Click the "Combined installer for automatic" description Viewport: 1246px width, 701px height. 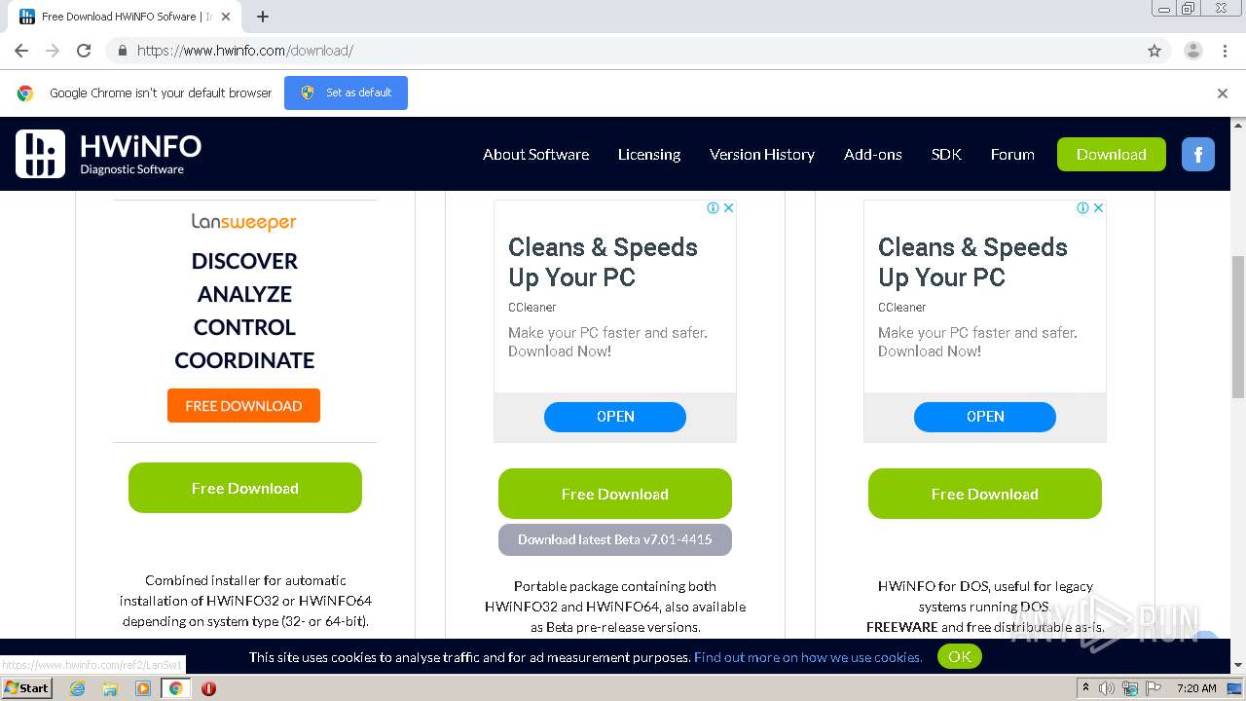(x=245, y=601)
